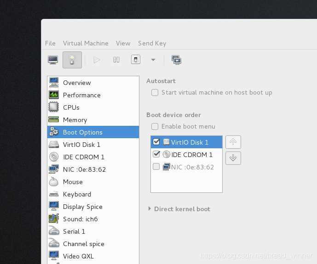Uncheck VirtIO Disk 1 boot device
Image resolution: width=317 pixels, height=264 pixels.
[x=156, y=142]
